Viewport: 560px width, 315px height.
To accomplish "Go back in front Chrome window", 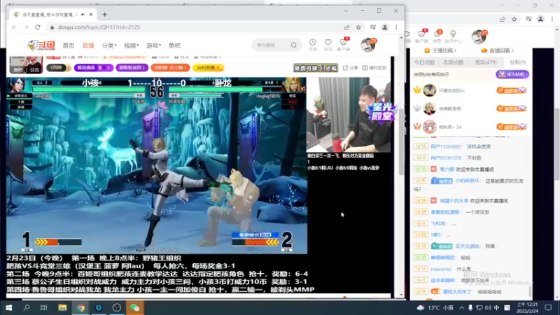I will click(x=14, y=27).
